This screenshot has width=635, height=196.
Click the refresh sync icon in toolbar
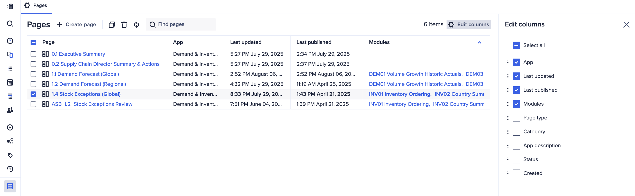pyautogui.click(x=137, y=25)
